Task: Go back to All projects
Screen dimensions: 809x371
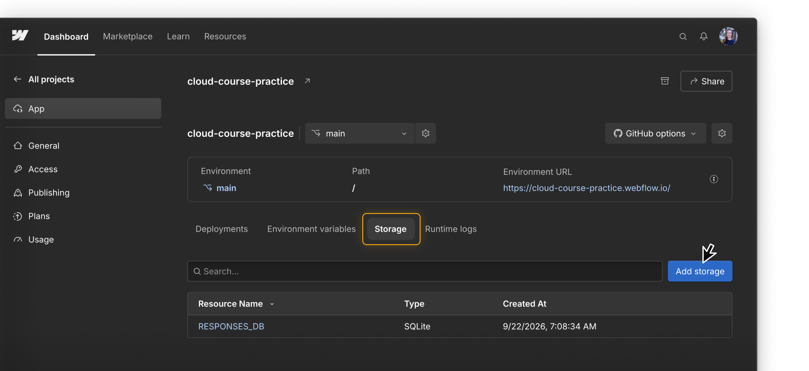Action: pyautogui.click(x=44, y=79)
